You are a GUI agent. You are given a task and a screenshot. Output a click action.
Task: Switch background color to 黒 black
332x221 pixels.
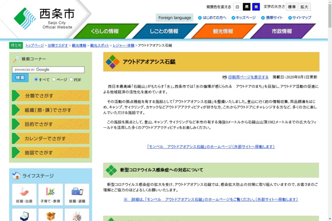[x=247, y=7]
